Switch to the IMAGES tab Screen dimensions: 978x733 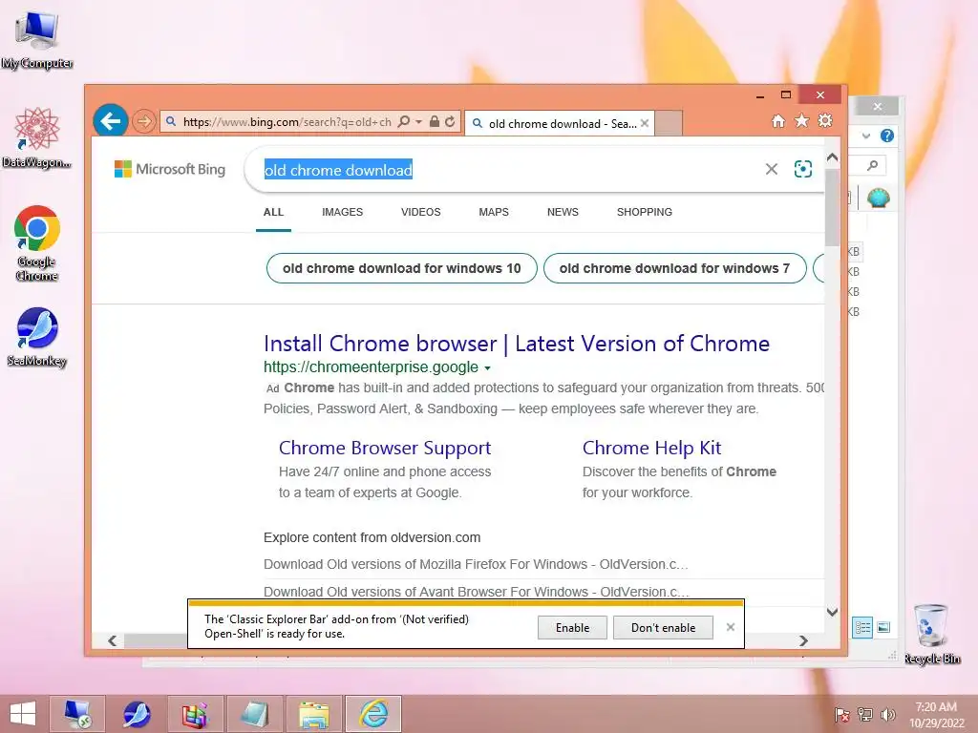pos(343,212)
